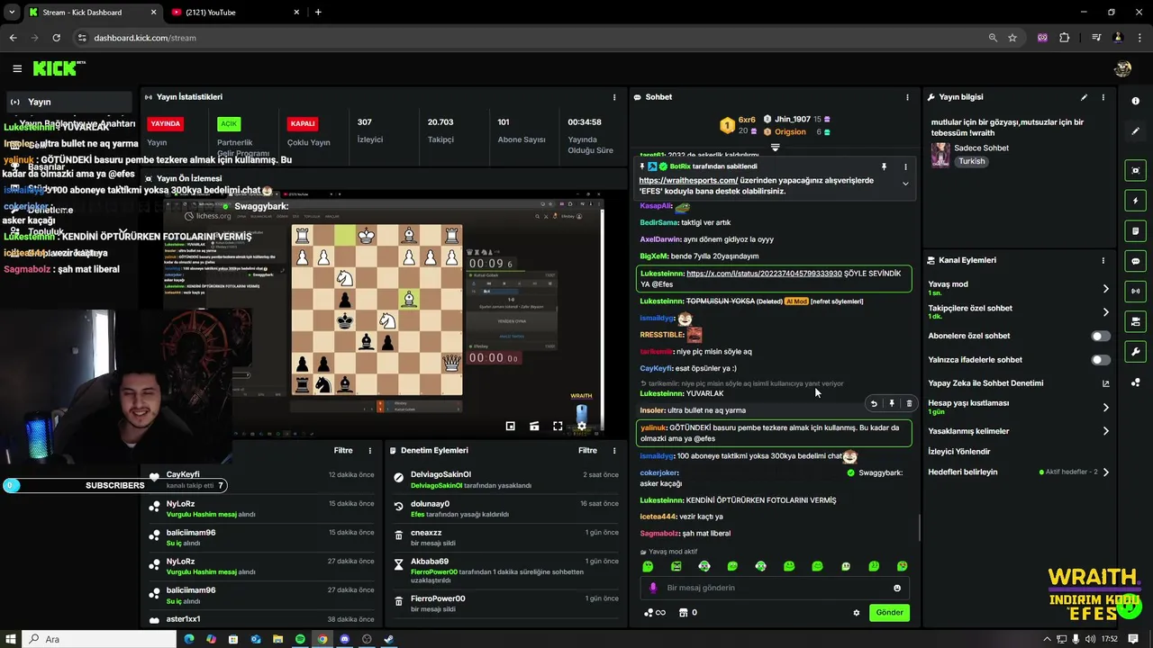Open Lukesteinnn's x.com status link
1153x648 pixels.
[x=764, y=274]
